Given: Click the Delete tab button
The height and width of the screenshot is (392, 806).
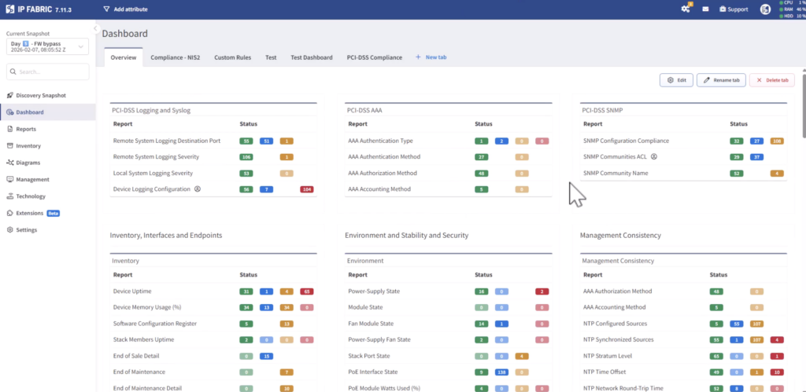Looking at the screenshot, I should 772,80.
